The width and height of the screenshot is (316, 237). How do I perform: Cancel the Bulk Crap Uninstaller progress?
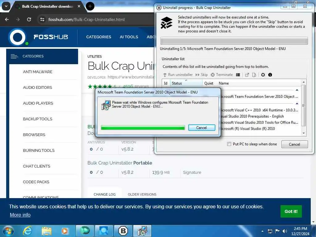click(x=294, y=144)
